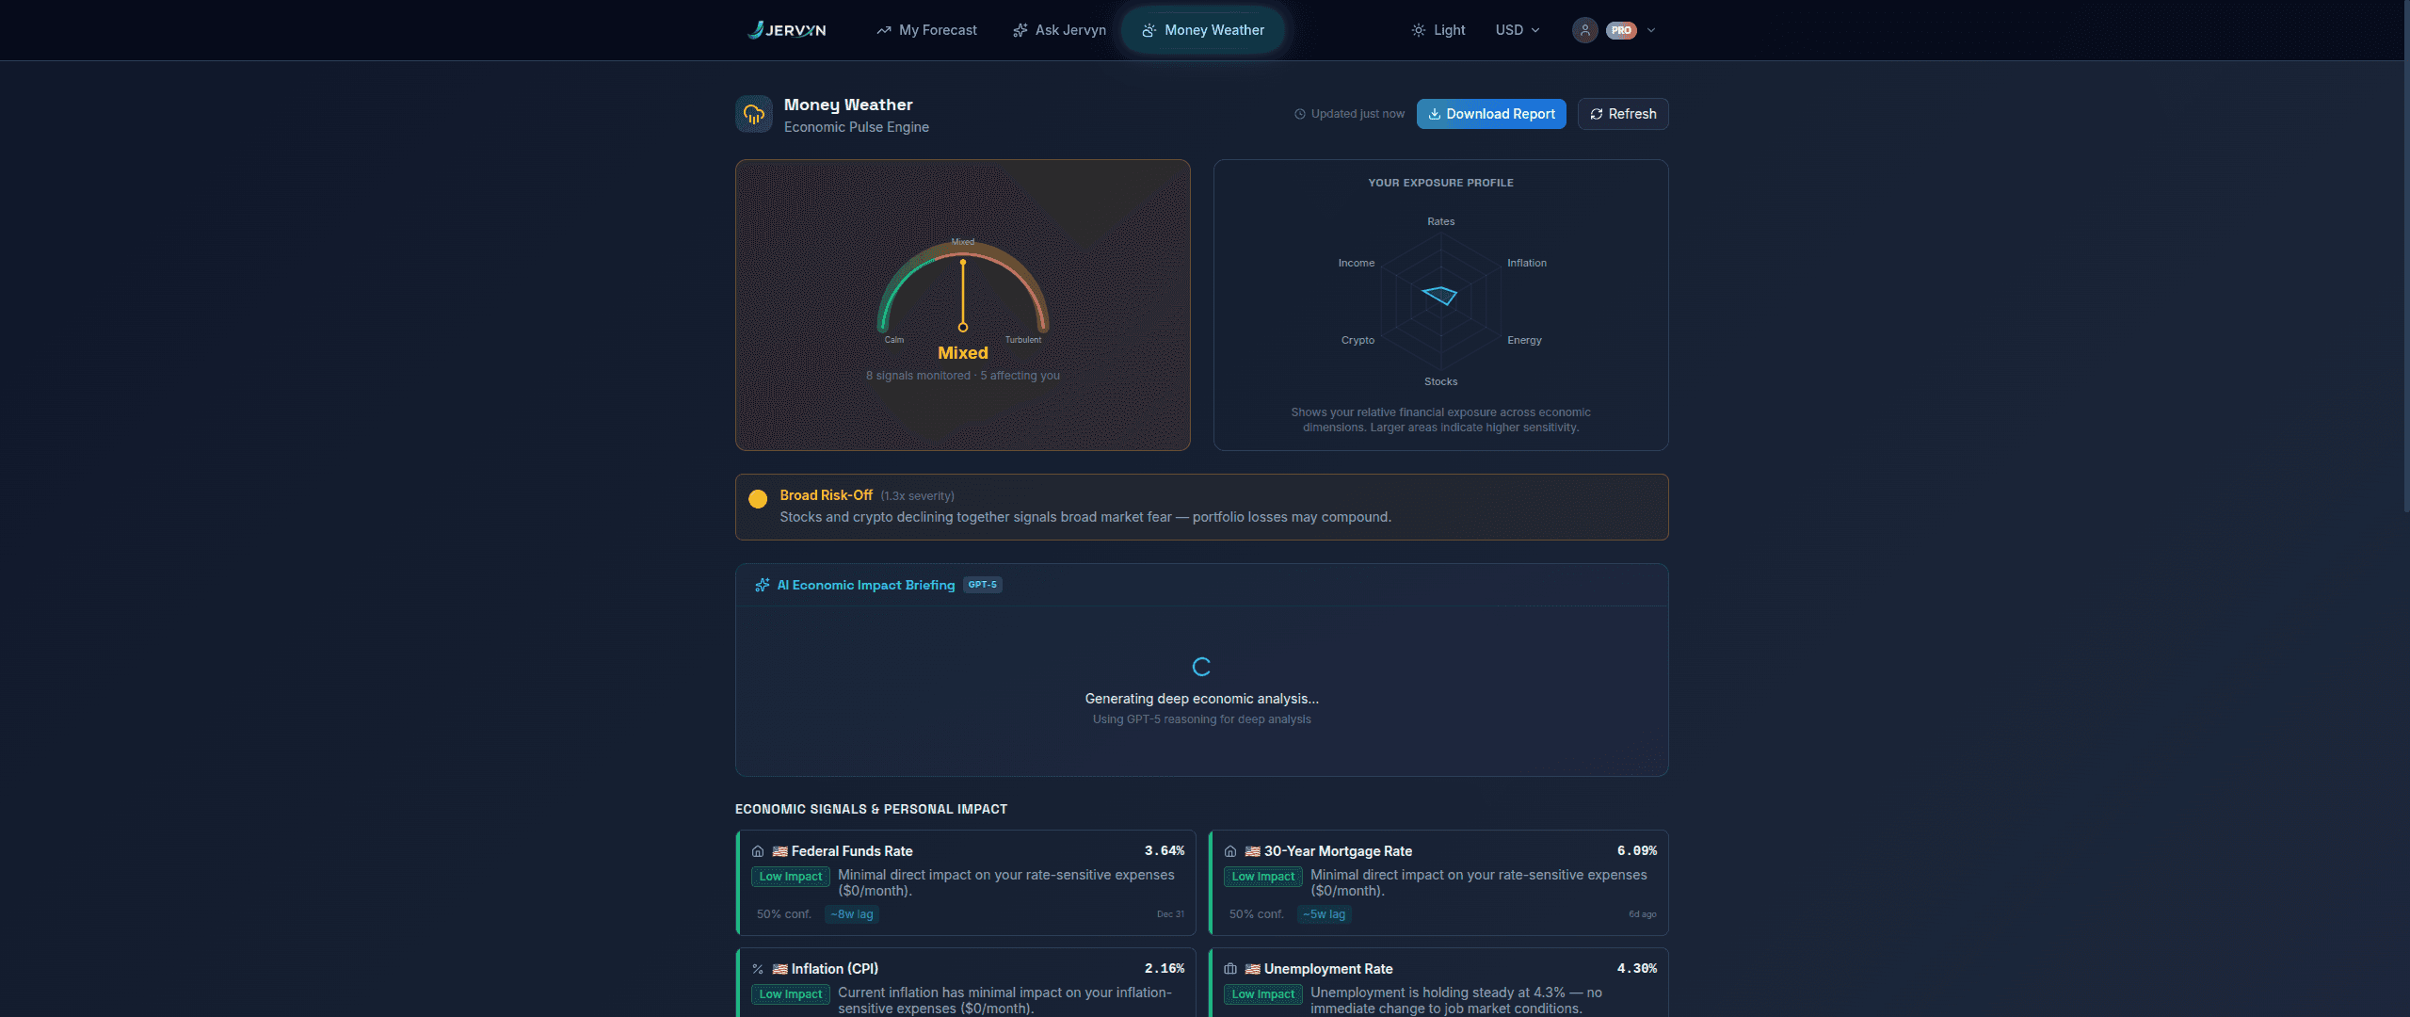Refresh the economic data

point(1623,114)
